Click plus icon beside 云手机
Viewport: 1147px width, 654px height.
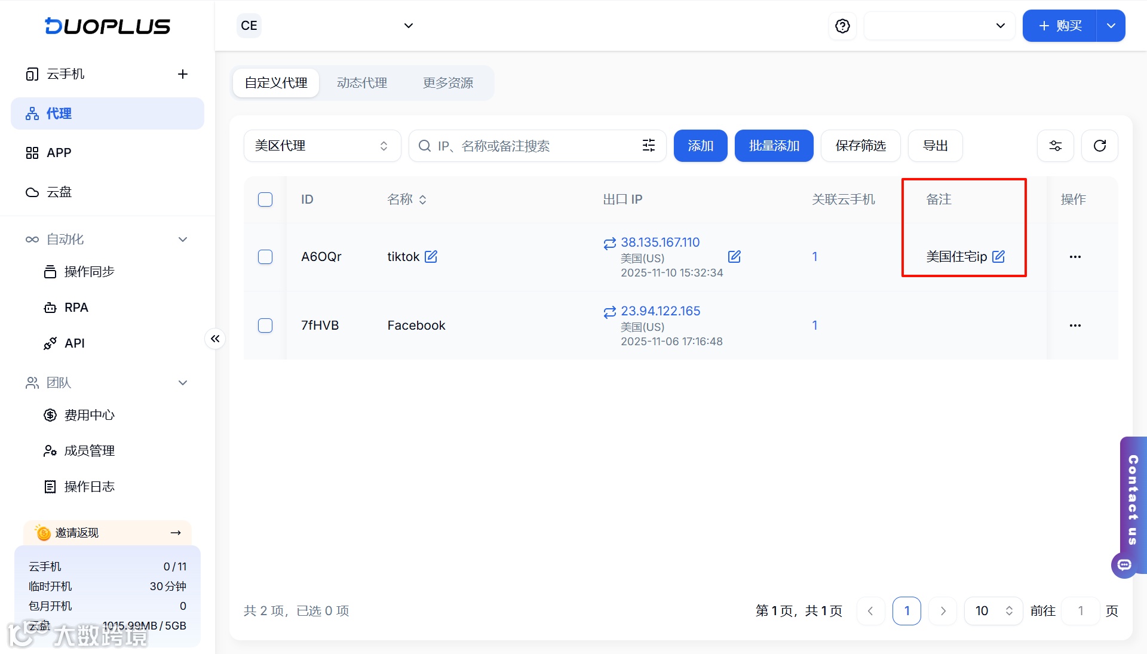(x=183, y=74)
